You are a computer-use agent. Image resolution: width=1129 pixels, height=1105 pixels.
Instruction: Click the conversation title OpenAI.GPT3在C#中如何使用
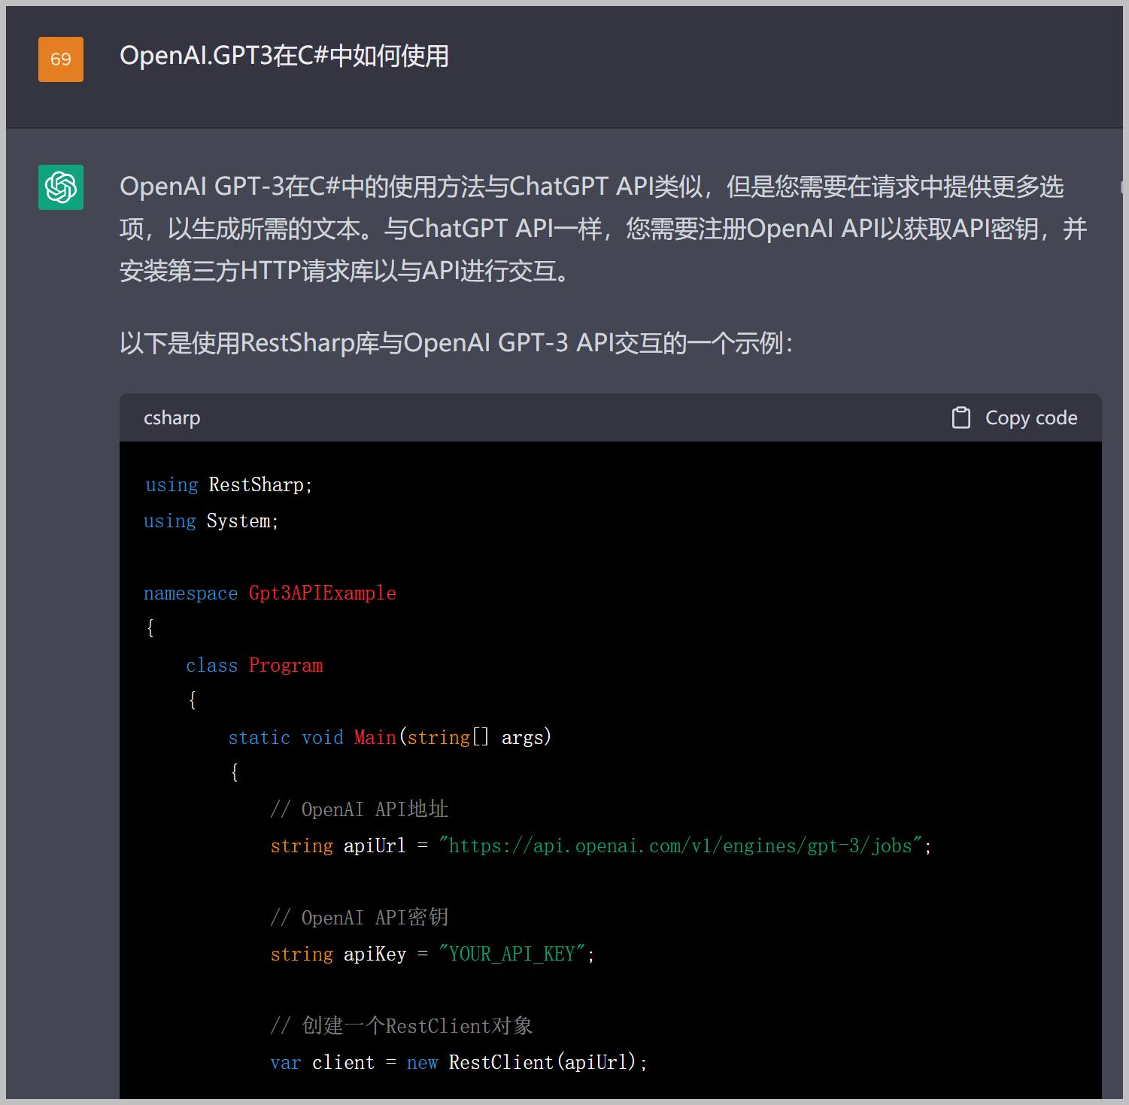click(284, 56)
